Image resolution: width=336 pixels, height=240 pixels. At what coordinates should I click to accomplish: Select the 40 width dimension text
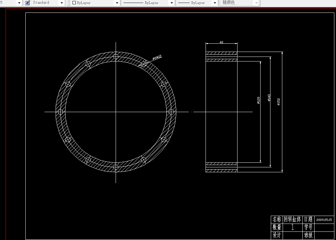click(x=221, y=42)
